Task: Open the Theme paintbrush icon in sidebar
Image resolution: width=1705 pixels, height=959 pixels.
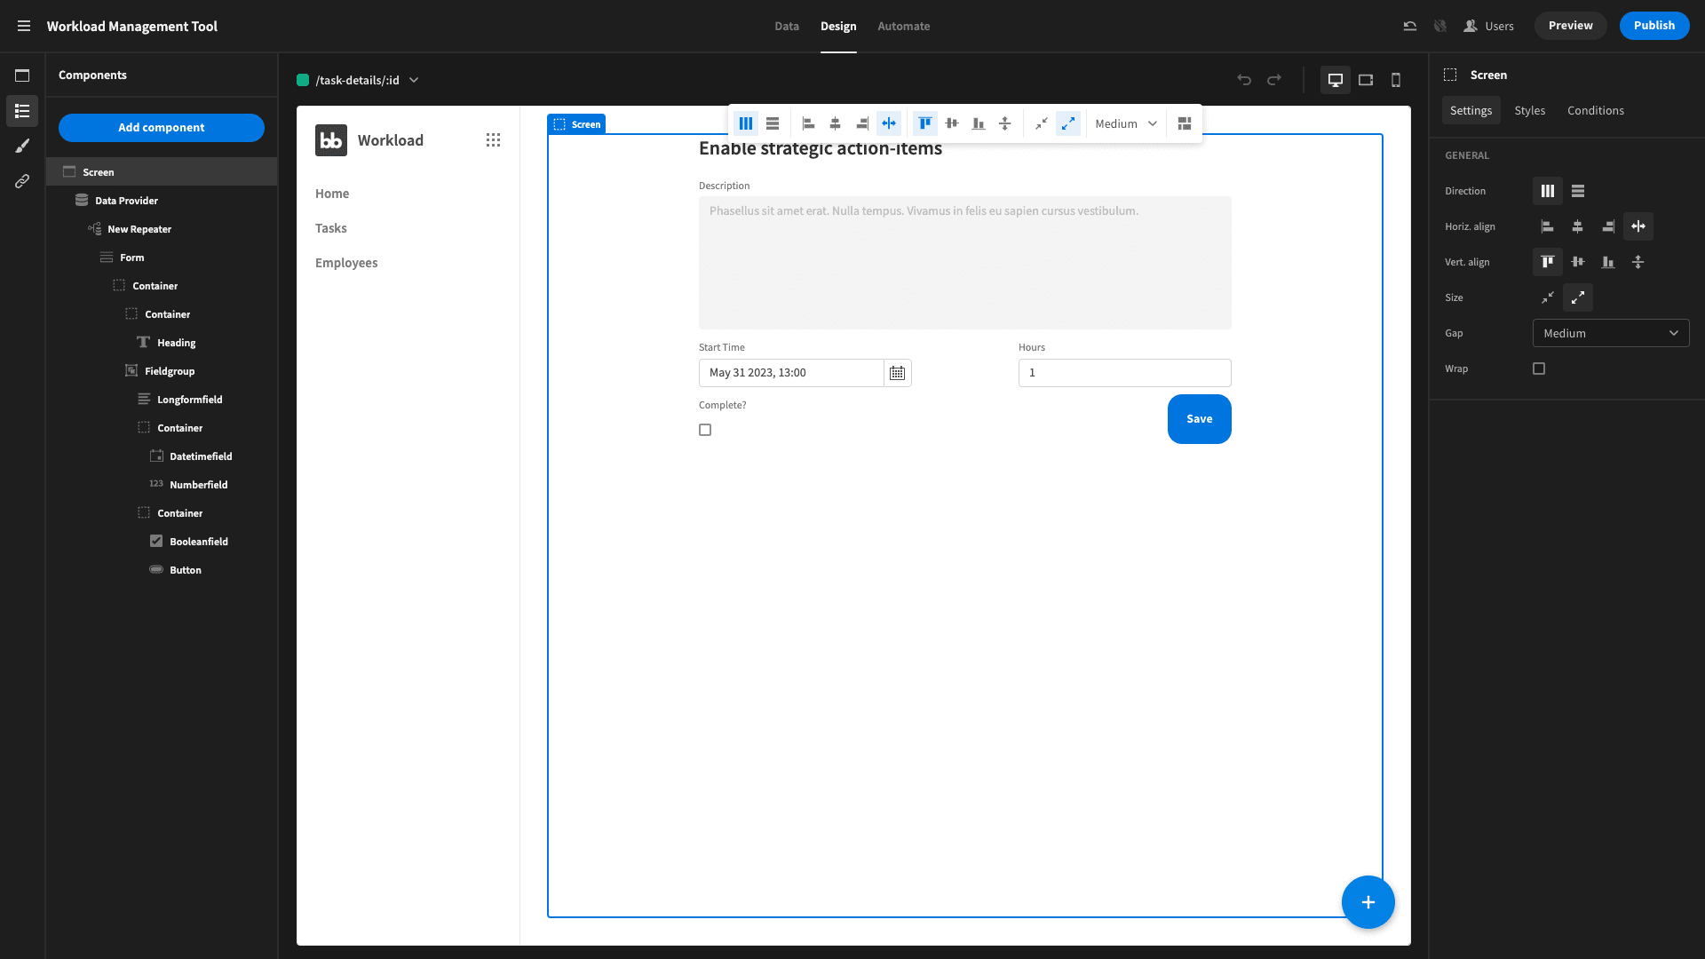Action: click(x=22, y=146)
